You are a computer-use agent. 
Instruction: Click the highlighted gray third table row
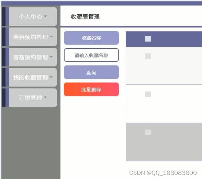click(x=164, y=142)
